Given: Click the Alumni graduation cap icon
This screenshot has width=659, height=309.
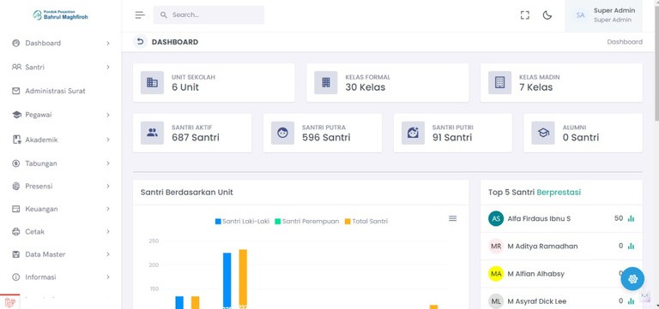Looking at the screenshot, I should 543,133.
